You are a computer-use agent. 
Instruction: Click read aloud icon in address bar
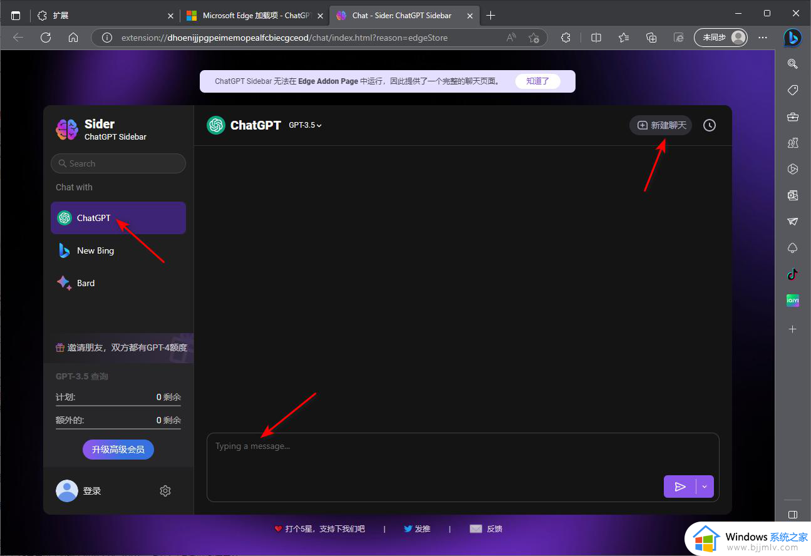pyautogui.click(x=512, y=38)
